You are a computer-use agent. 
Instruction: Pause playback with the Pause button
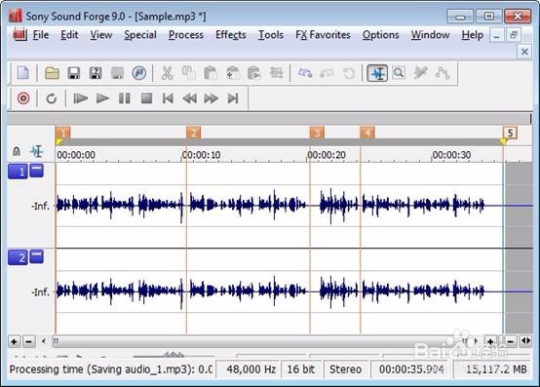125,98
